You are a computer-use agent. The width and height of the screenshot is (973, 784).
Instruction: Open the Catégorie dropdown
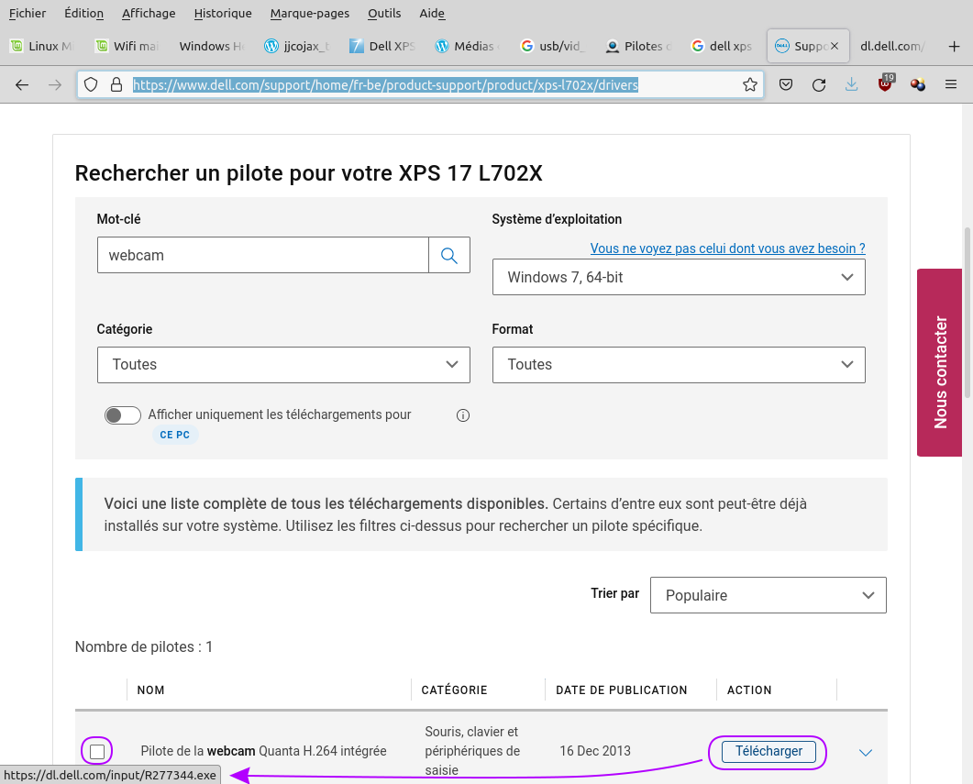pos(283,365)
